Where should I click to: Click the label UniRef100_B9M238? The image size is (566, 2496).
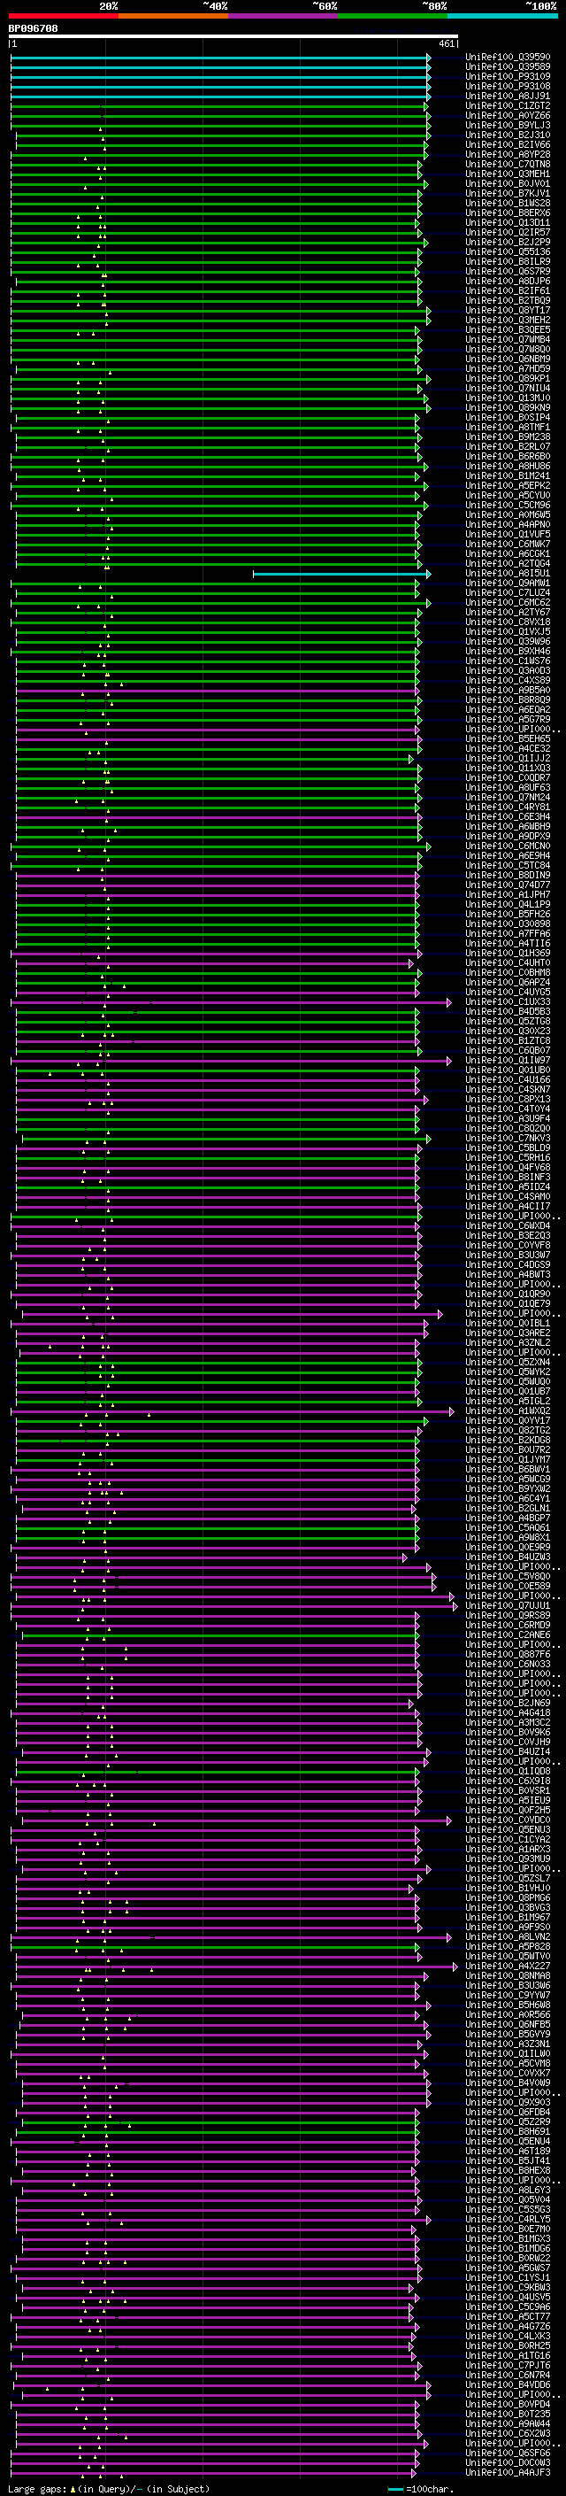click(508, 437)
